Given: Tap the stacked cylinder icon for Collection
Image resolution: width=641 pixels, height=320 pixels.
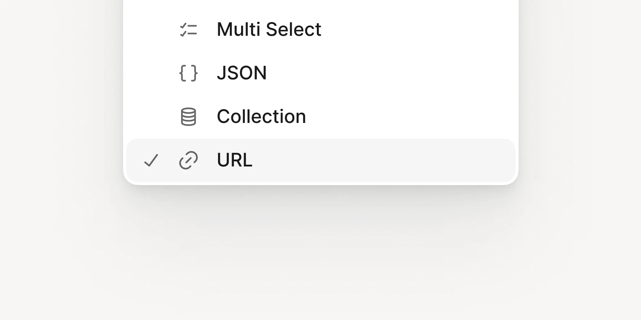Looking at the screenshot, I should pos(188,116).
